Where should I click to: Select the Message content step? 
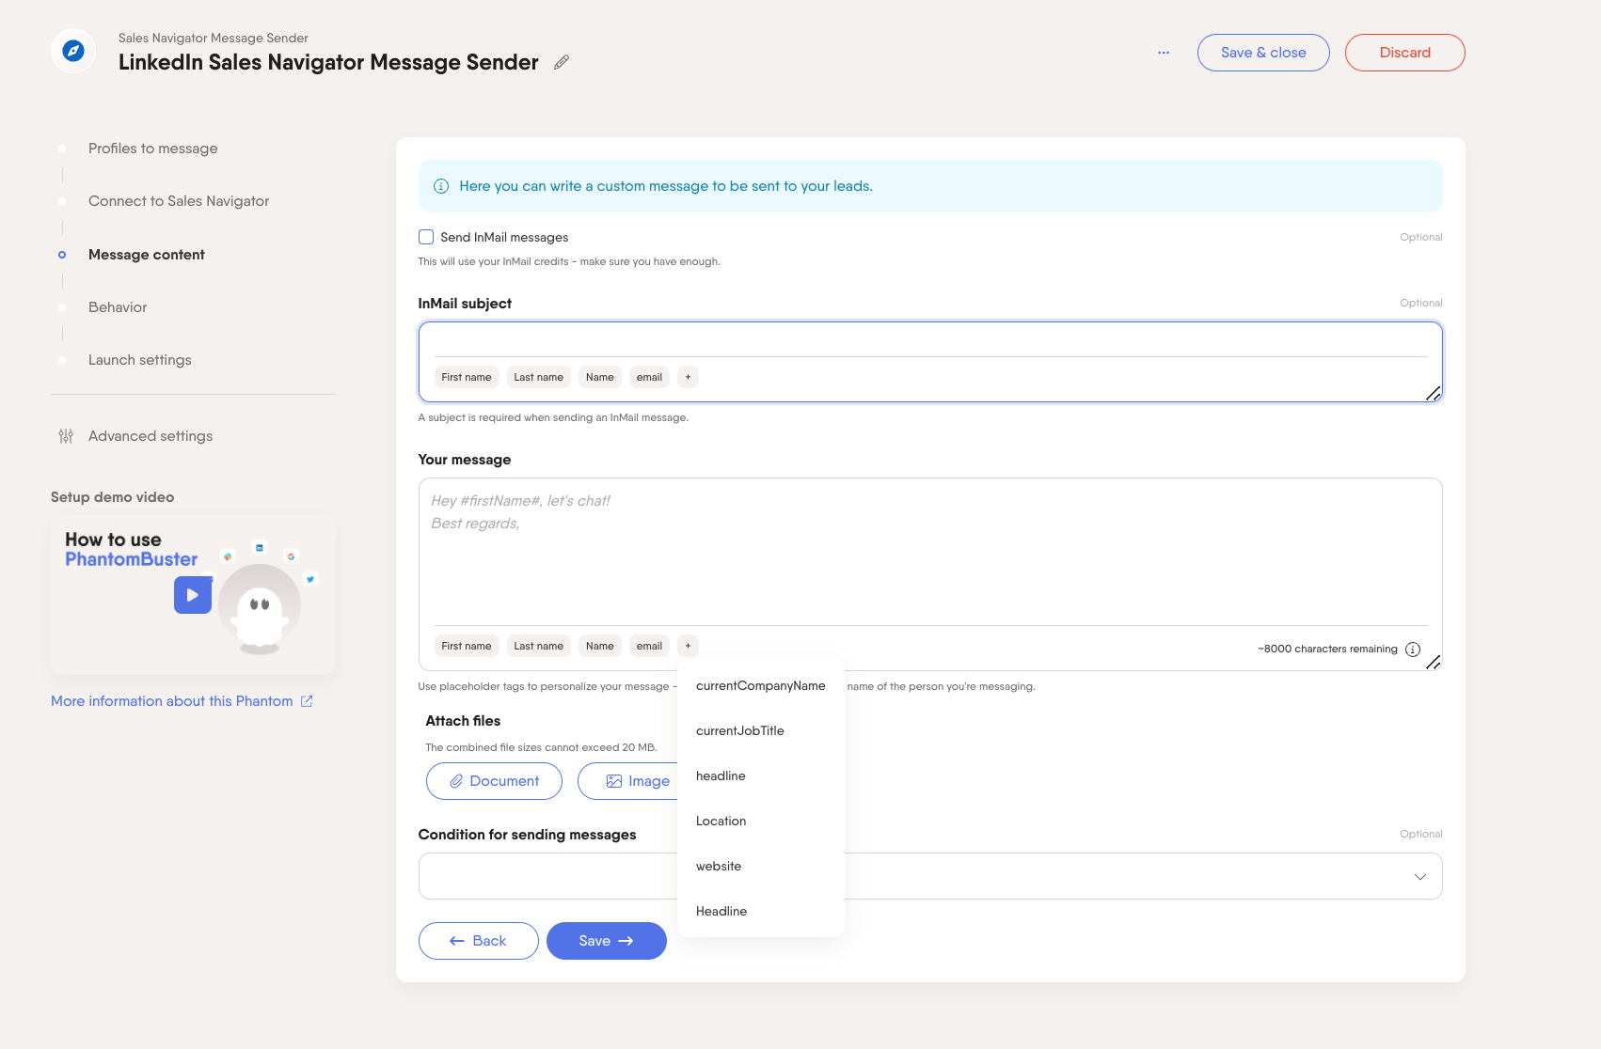coord(147,255)
